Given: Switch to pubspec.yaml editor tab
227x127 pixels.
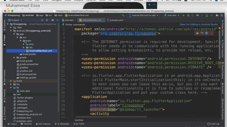Looking at the screenshot, I should tap(115, 20).
